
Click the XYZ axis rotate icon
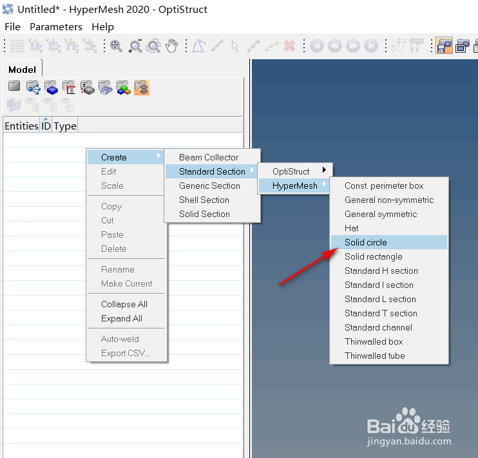[x=398, y=46]
